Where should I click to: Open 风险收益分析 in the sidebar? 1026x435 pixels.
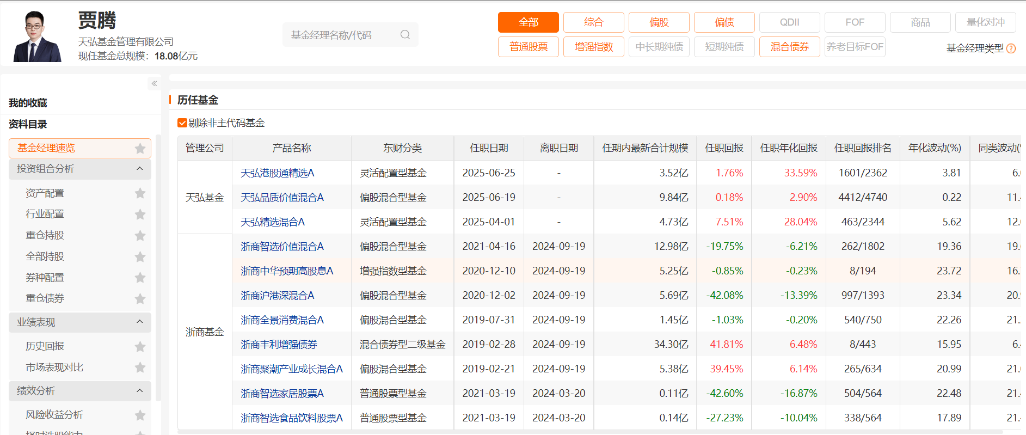[x=54, y=415]
